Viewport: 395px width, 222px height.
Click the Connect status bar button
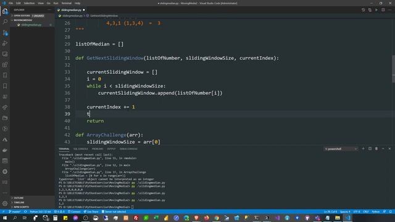click(x=74, y=212)
